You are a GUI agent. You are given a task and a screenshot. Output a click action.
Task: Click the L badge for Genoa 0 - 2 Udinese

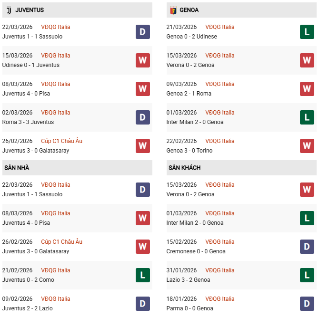pos(307,32)
